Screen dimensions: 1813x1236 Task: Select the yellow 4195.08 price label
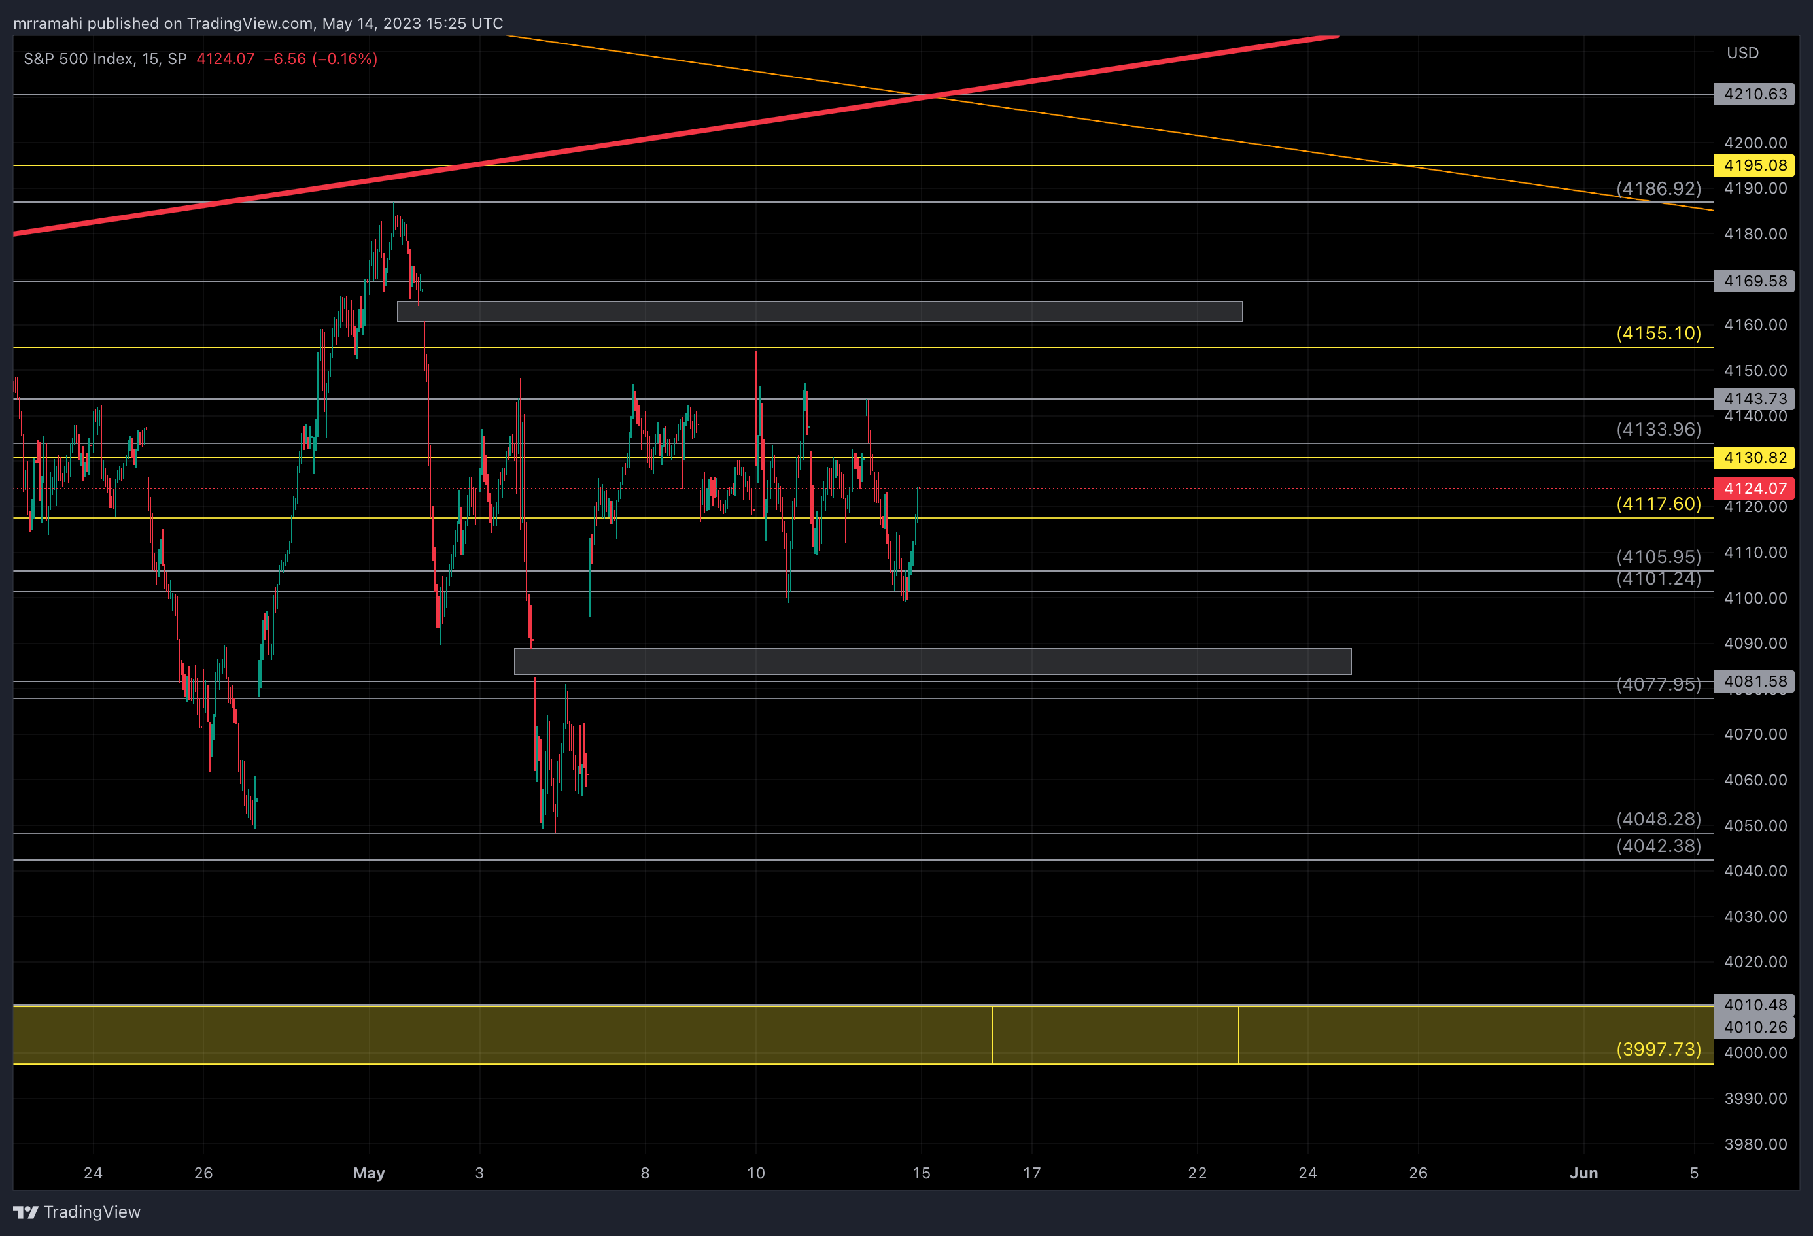pyautogui.click(x=1753, y=165)
